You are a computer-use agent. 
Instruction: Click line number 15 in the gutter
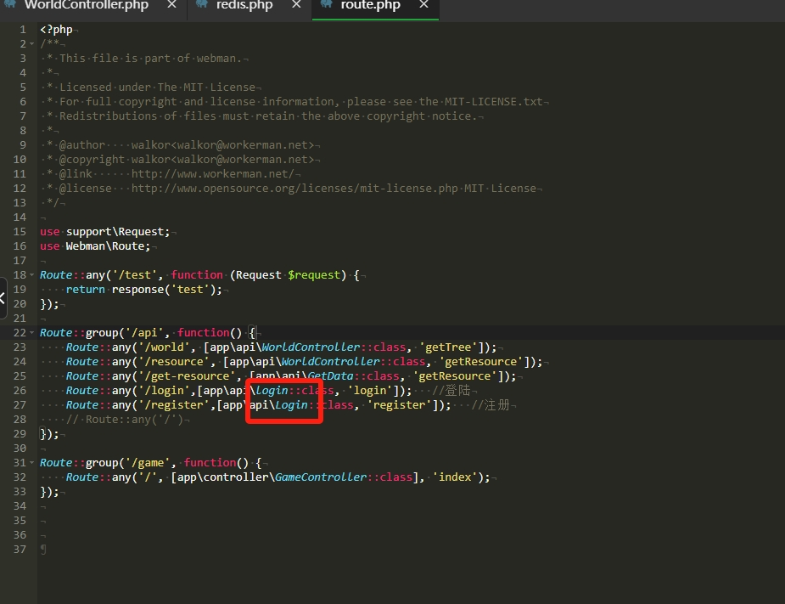pos(20,232)
